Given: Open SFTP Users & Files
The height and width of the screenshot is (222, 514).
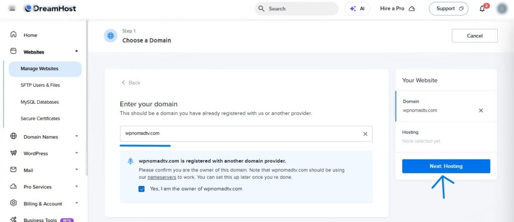Looking at the screenshot, I should coord(40,85).
